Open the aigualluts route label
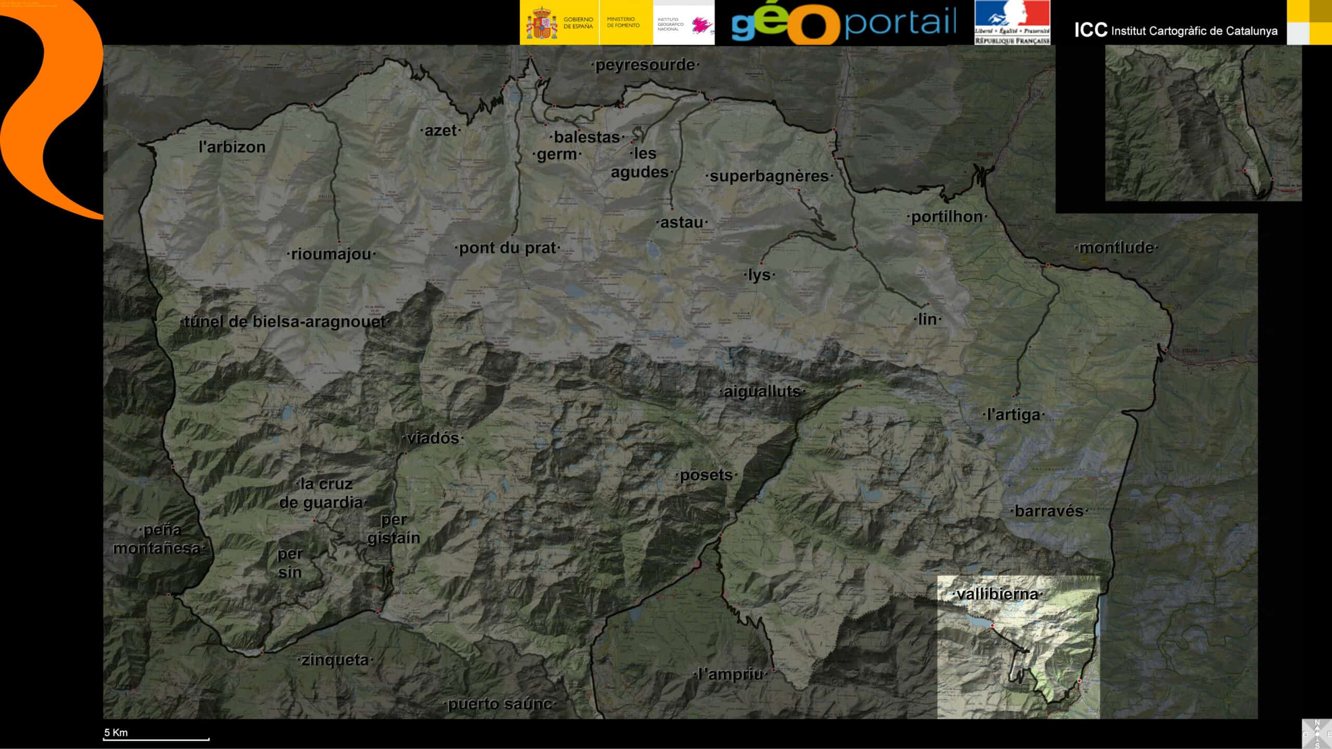The image size is (1332, 749). 762,392
